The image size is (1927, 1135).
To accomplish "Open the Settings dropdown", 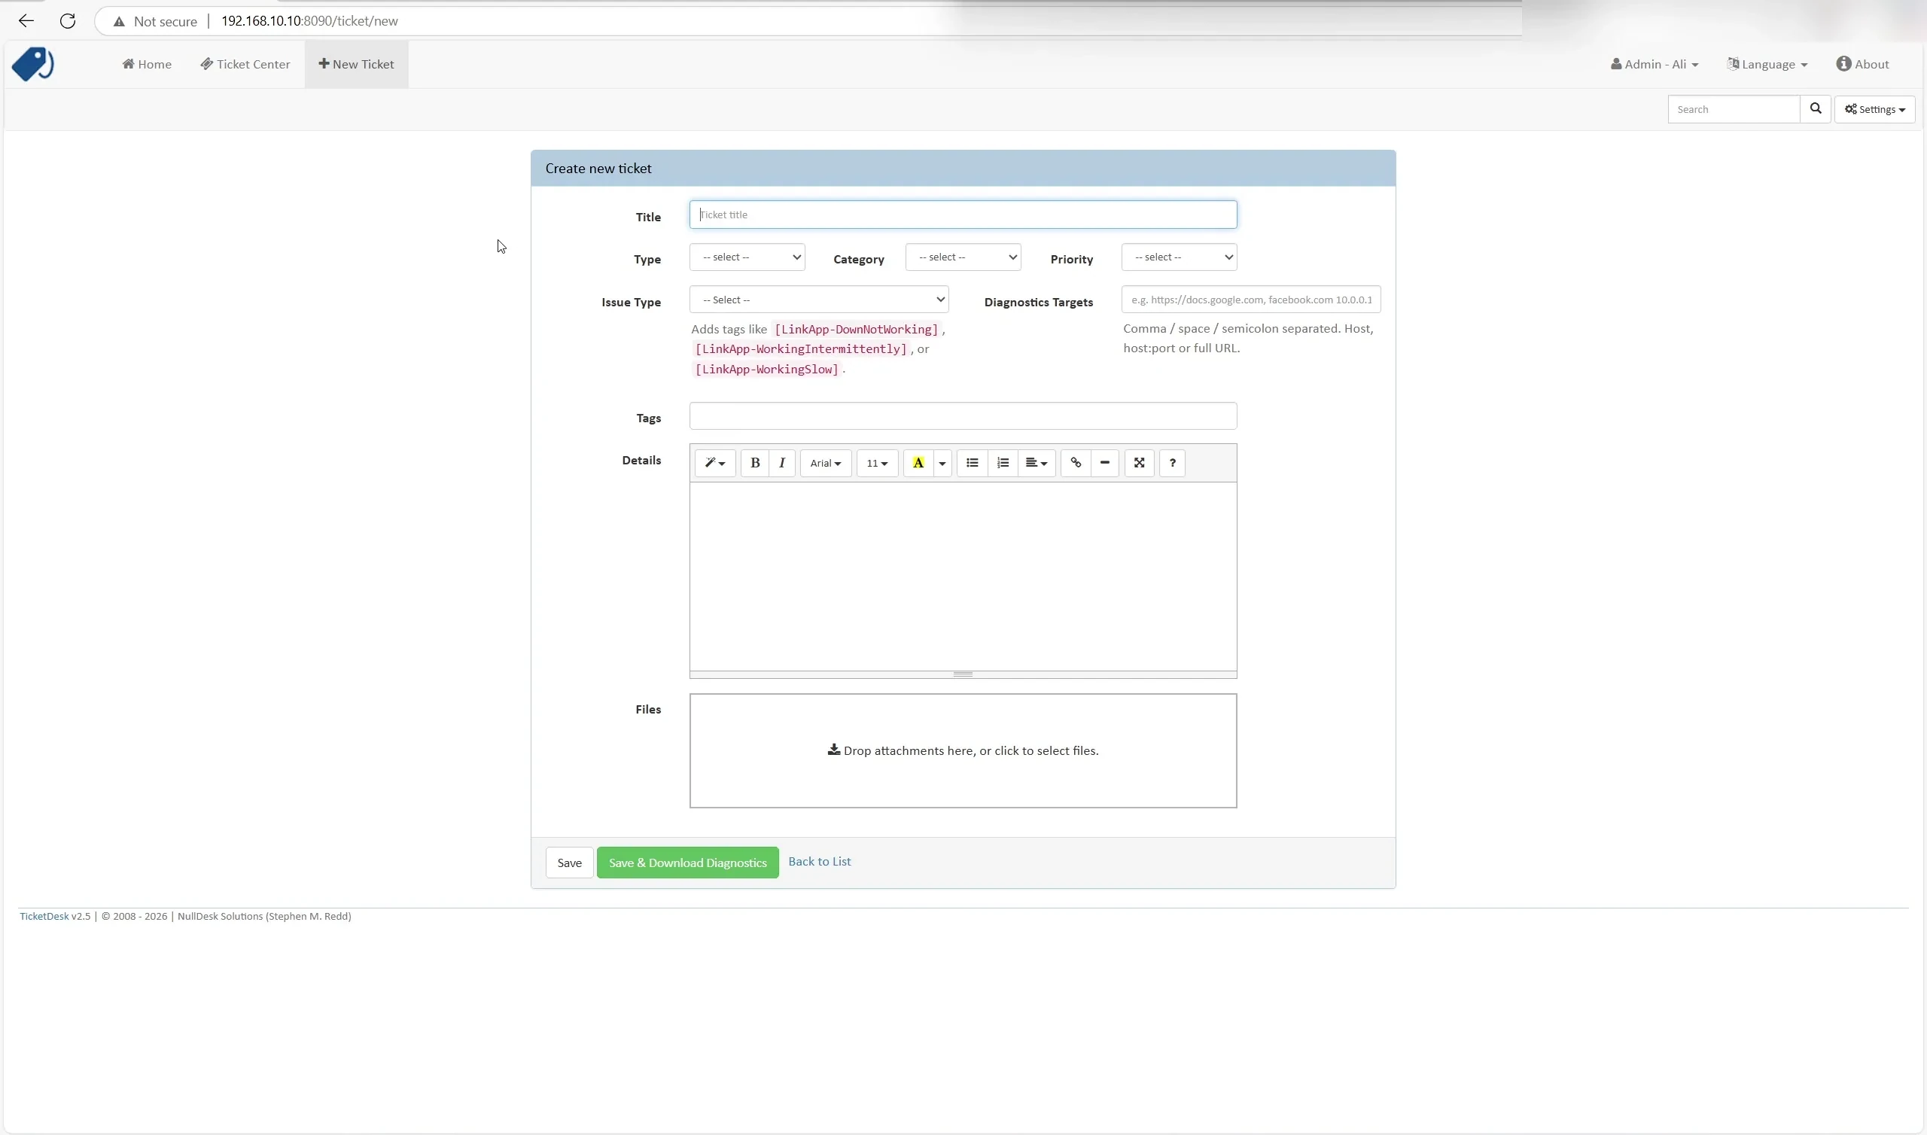I will [1874, 109].
